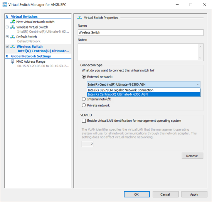The width and height of the screenshot is (212, 202).
Task: Click the Notes scrollbar up arrow
Action: point(200,47)
